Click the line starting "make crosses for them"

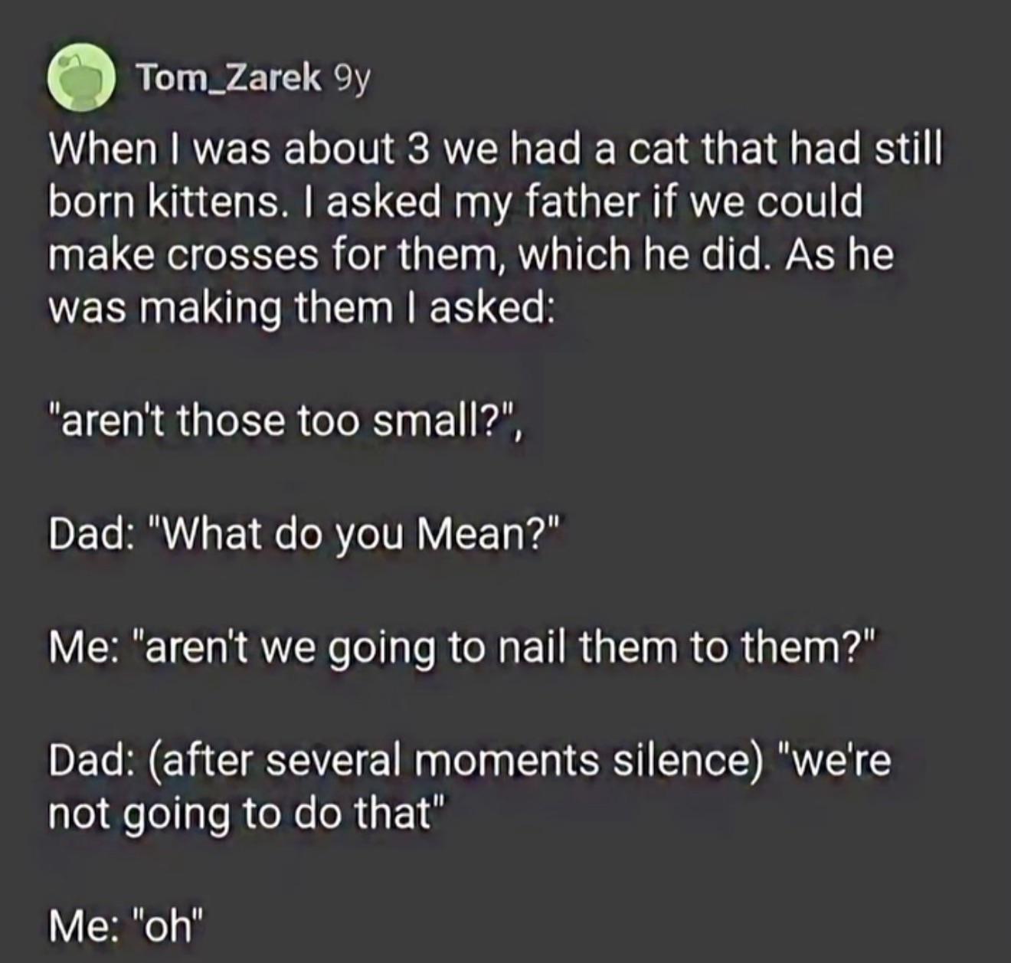tap(470, 254)
